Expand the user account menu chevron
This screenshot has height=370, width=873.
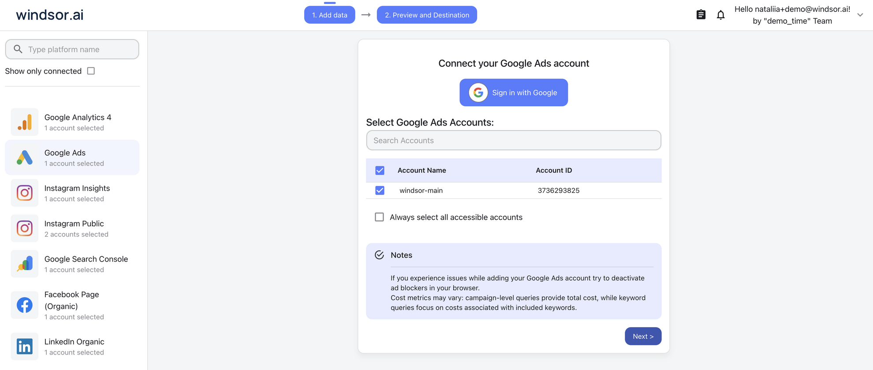[860, 15]
